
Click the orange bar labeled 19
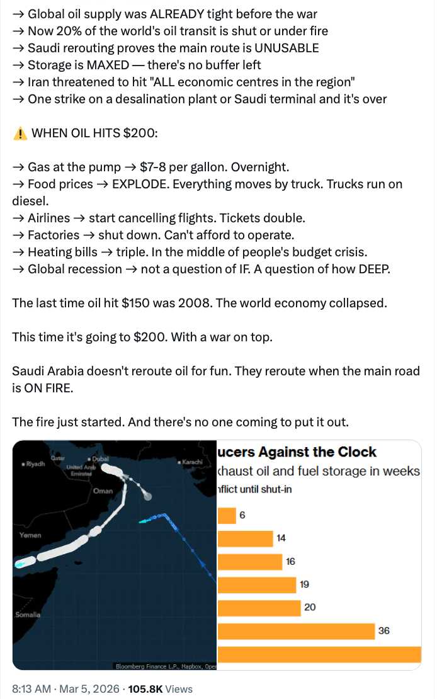pos(256,584)
